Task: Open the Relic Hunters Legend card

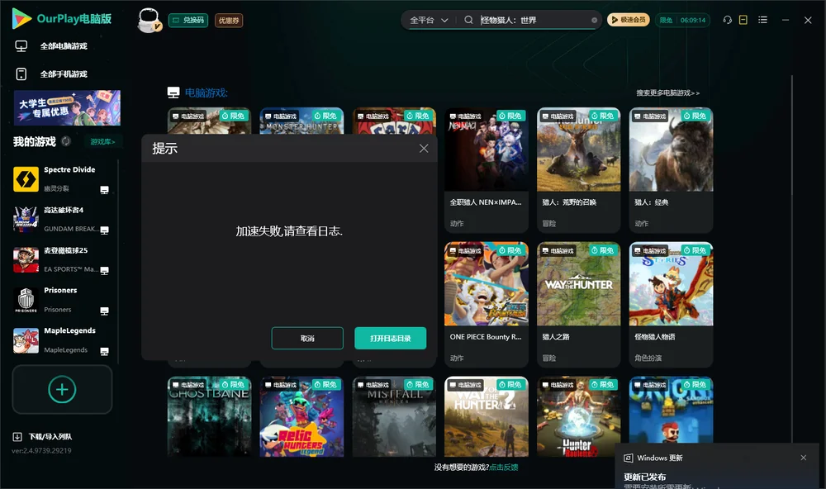Action: 301,416
